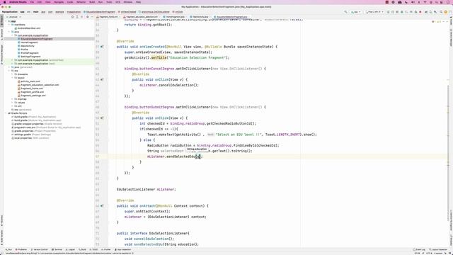Open the VCS menu
Image resolution: width=453 pixels, height=255 pixels.
pos(118,2)
